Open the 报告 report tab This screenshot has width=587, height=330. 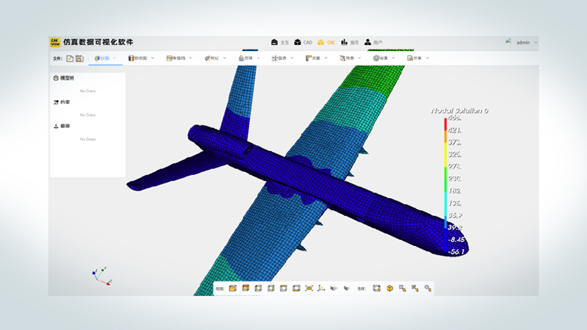(x=349, y=42)
